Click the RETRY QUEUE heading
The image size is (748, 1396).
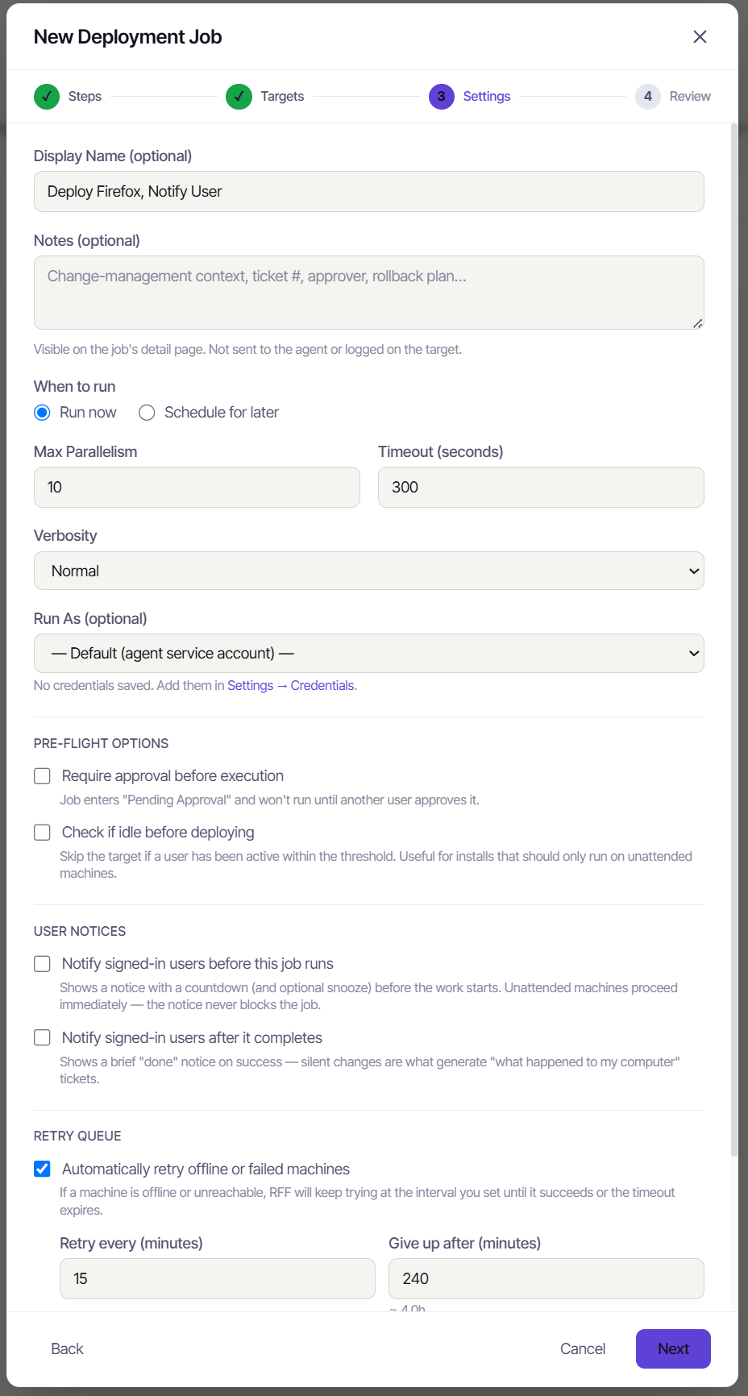pyautogui.click(x=77, y=1136)
